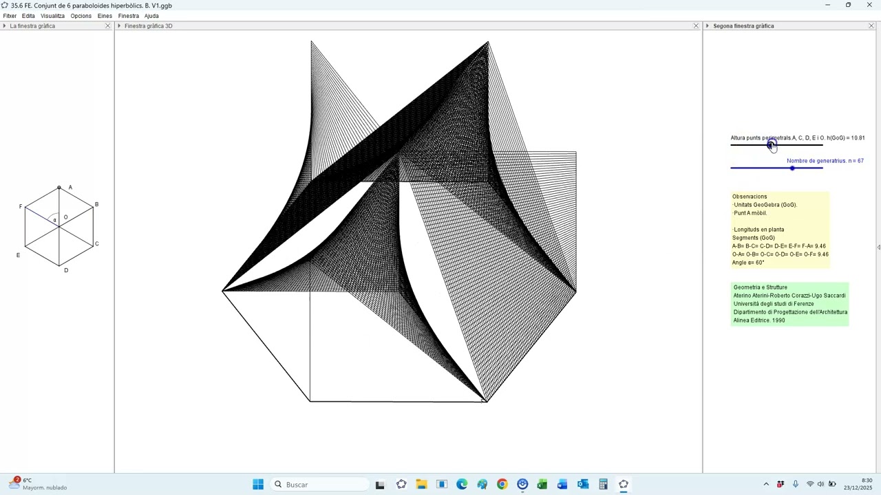
Task: Open the Wi-Fi network tray icon
Action: click(810, 485)
